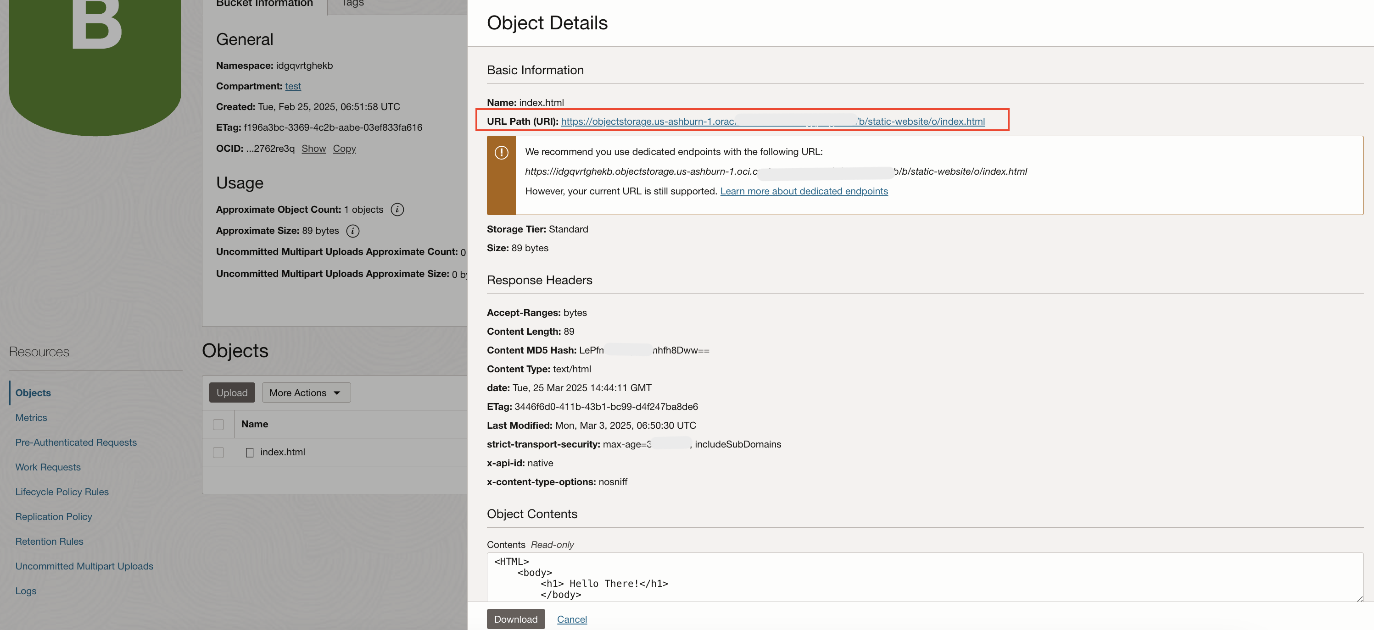Click Show next to the OCID
1374x630 pixels.
click(313, 149)
